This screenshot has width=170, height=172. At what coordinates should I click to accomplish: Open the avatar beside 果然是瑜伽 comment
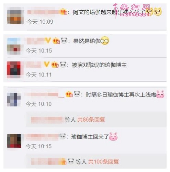click(x=14, y=46)
